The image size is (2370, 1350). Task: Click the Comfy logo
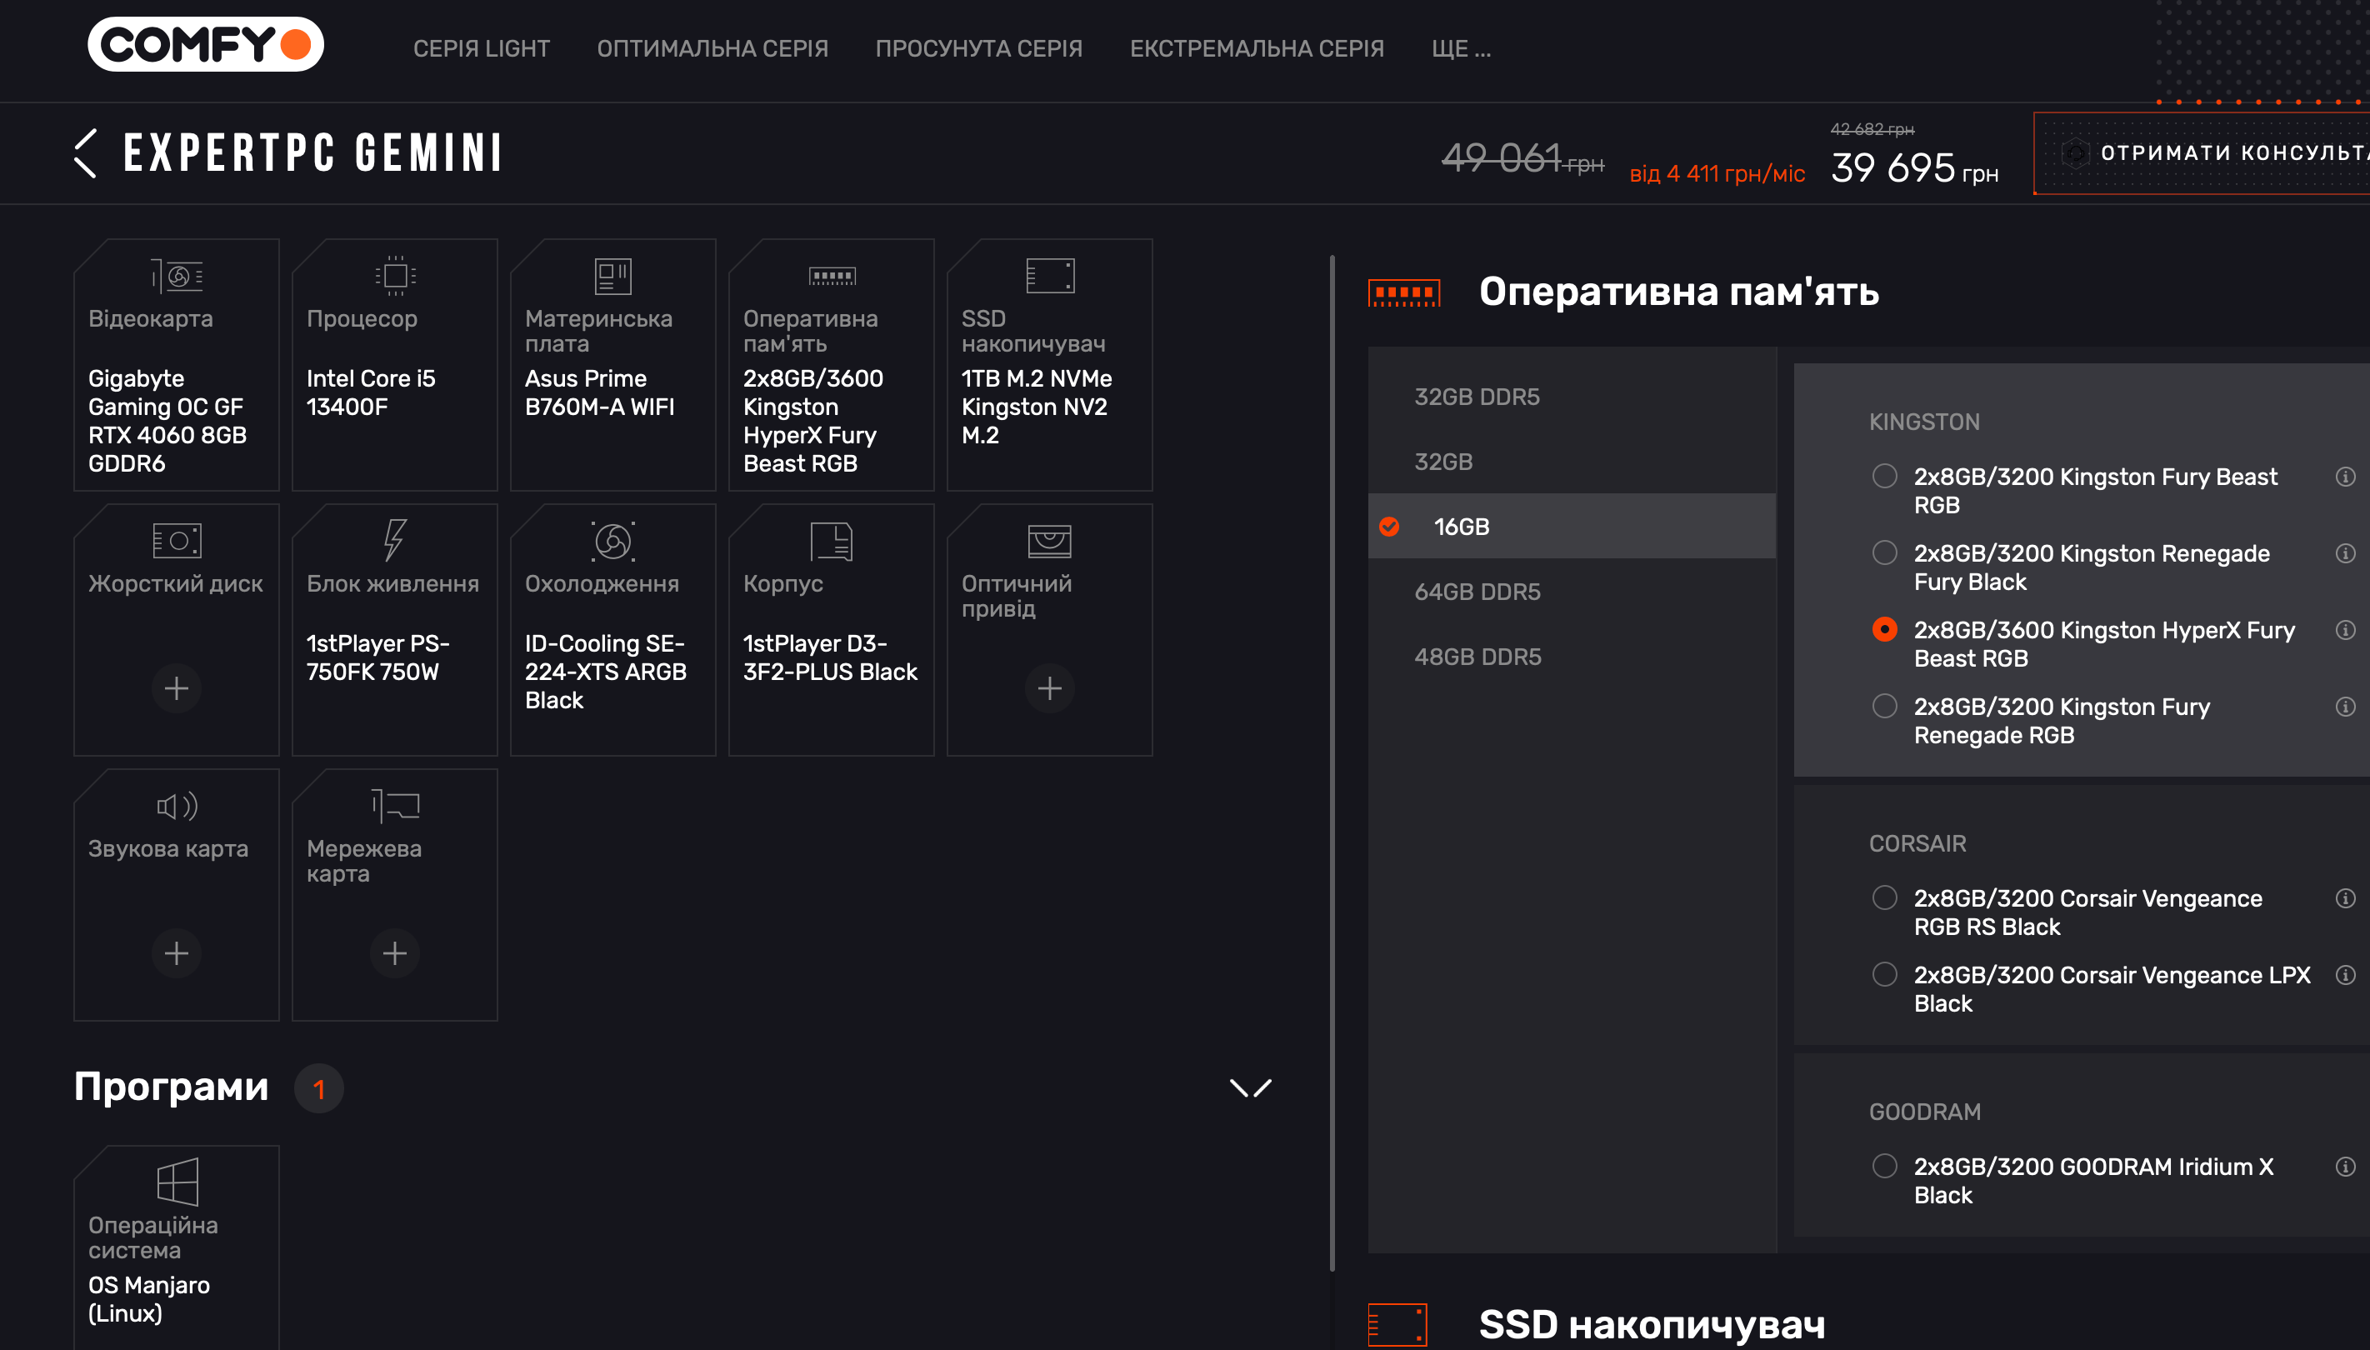[x=205, y=43]
